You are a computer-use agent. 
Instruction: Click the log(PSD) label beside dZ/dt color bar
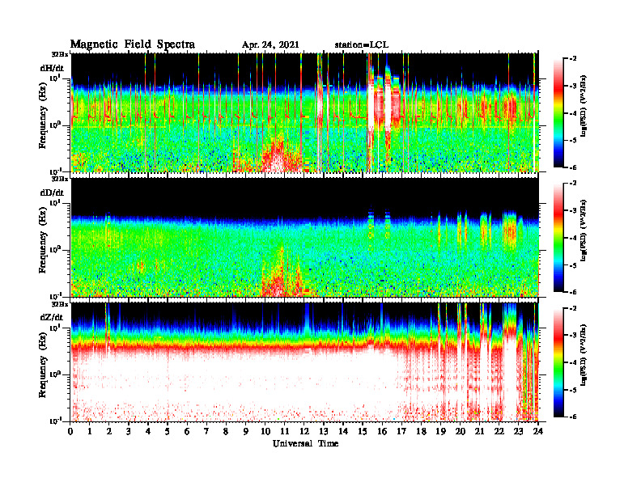583,355
